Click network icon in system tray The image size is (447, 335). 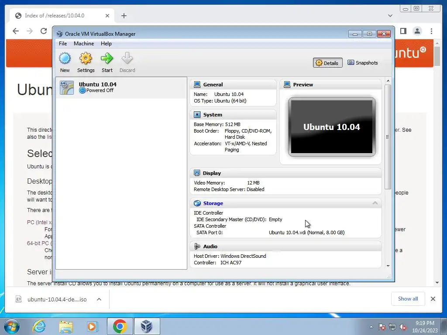tap(392, 327)
